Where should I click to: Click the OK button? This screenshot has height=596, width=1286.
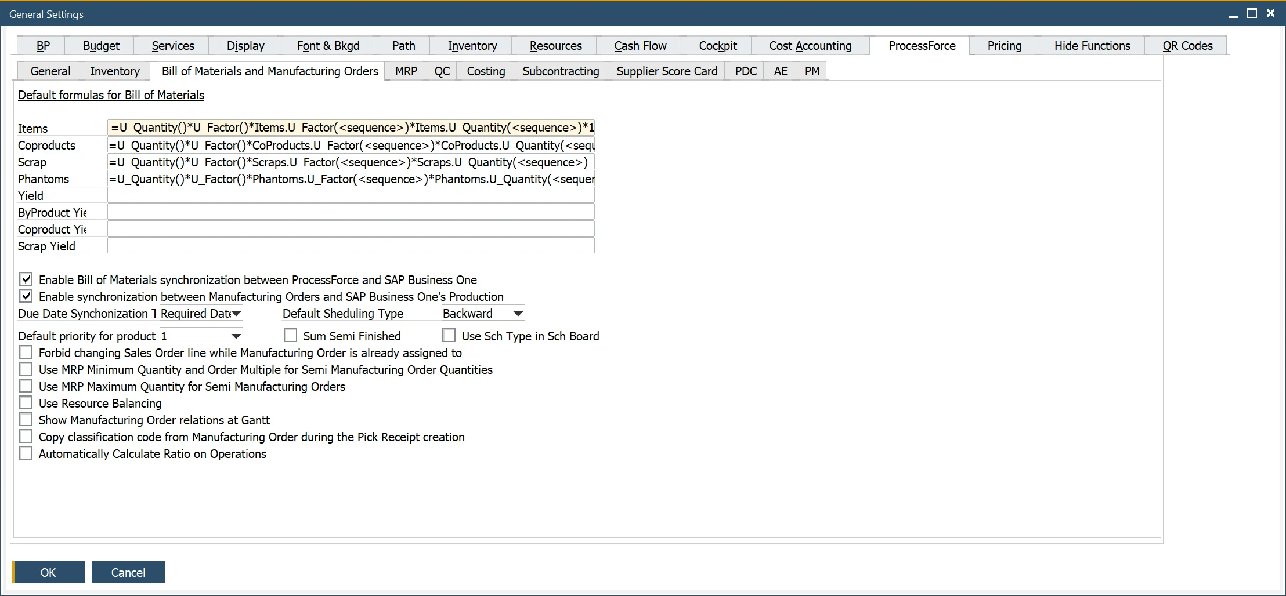[x=49, y=572]
